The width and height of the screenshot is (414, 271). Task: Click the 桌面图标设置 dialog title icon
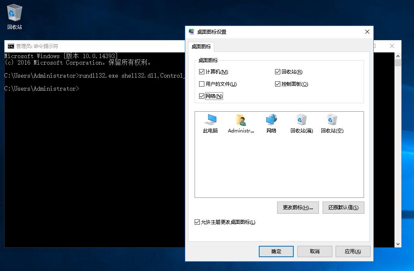[191, 32]
